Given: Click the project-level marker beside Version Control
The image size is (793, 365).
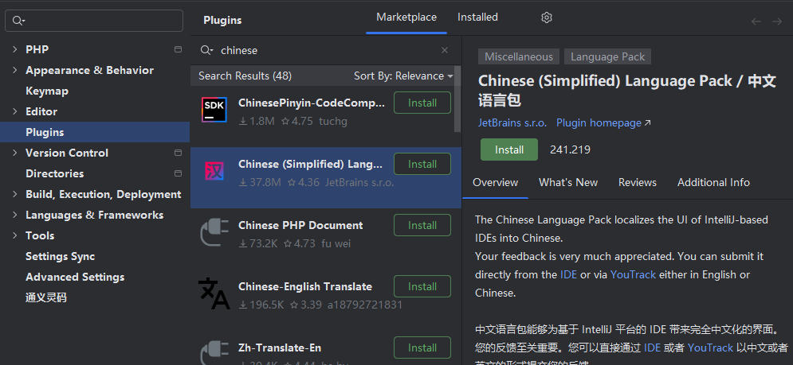Looking at the screenshot, I should click(178, 153).
